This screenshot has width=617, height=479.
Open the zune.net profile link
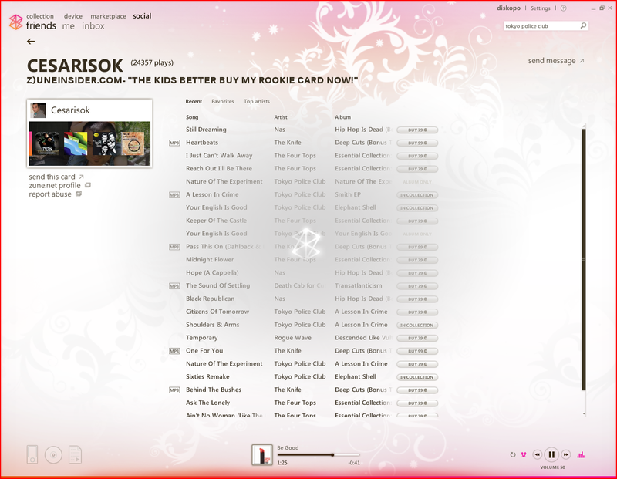59,185
